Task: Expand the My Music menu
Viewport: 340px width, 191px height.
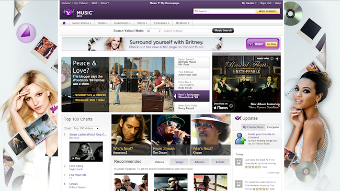Action: (183, 23)
